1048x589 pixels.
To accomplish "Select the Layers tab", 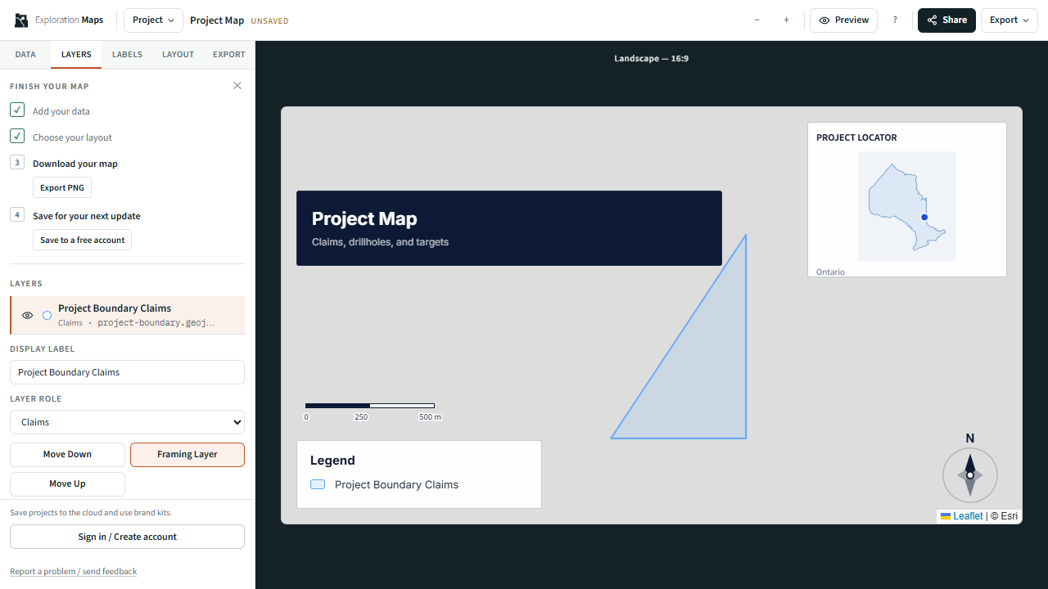I will coord(76,55).
